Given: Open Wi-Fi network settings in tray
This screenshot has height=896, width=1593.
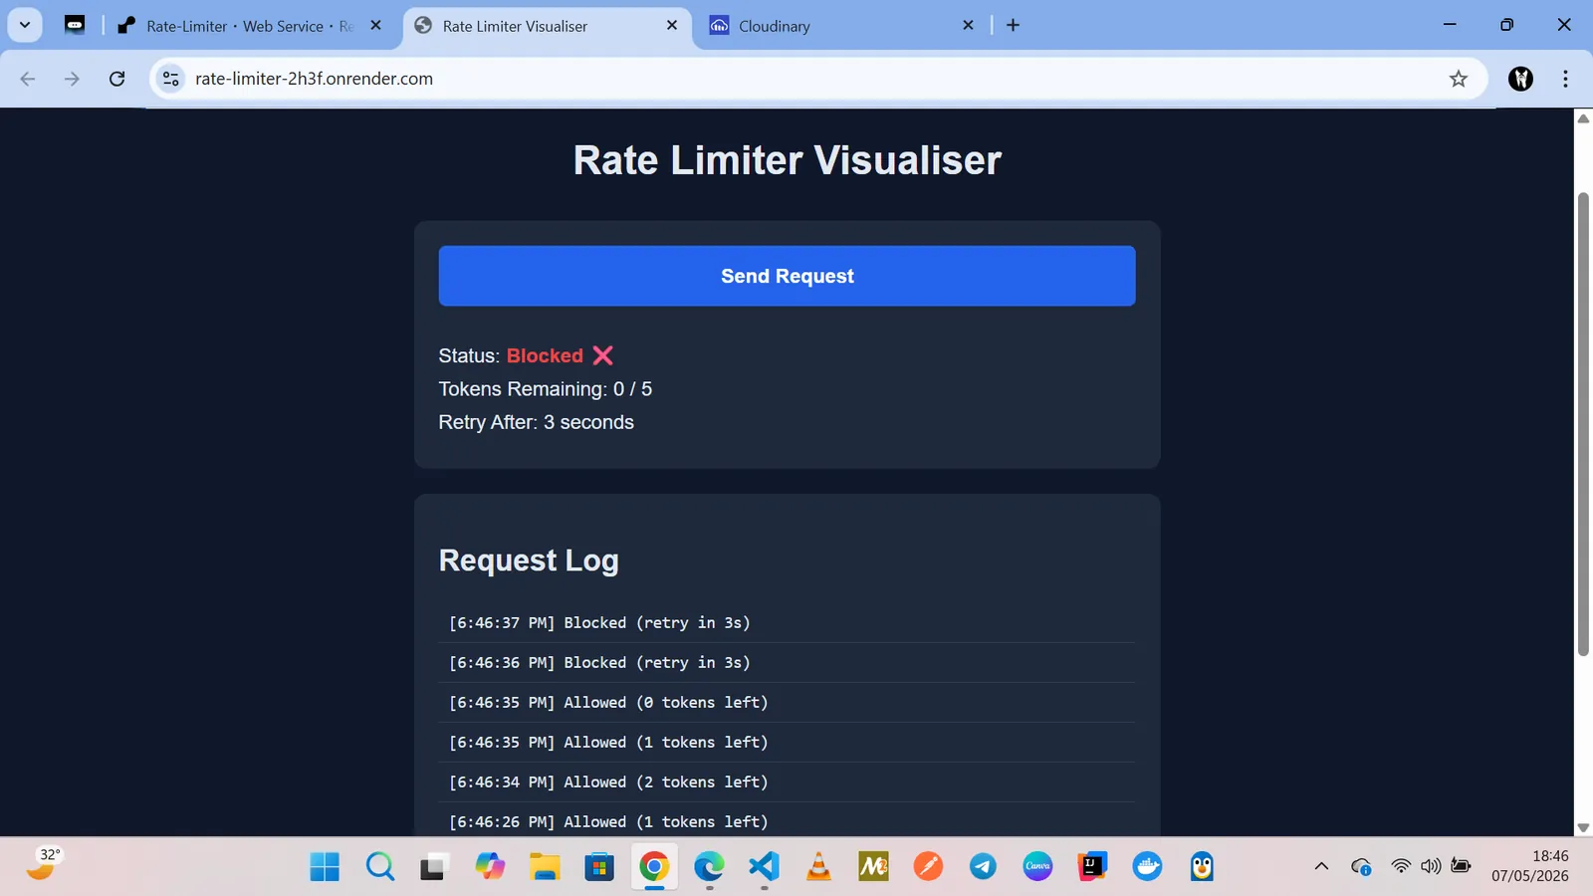Looking at the screenshot, I should point(1401,867).
